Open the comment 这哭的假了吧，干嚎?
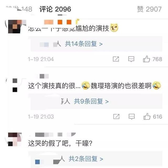 [x=60, y=143]
